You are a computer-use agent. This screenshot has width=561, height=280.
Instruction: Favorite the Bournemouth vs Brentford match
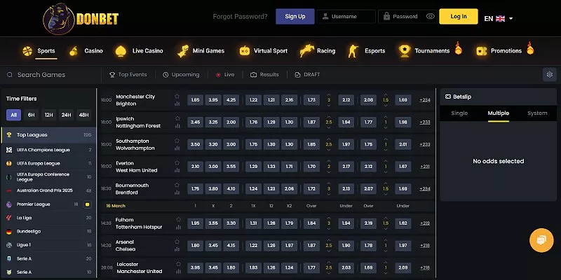click(177, 185)
